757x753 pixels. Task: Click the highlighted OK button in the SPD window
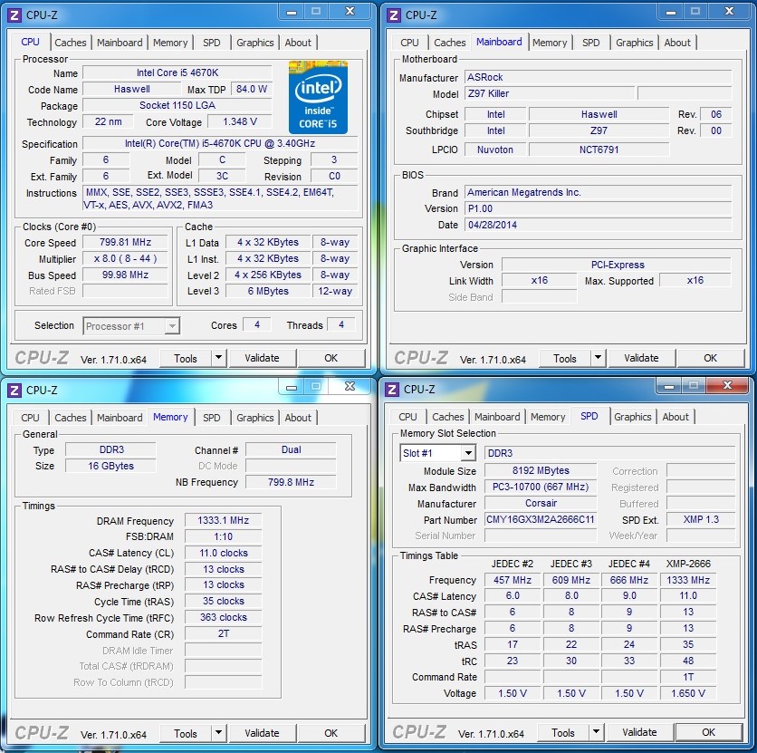click(x=709, y=732)
